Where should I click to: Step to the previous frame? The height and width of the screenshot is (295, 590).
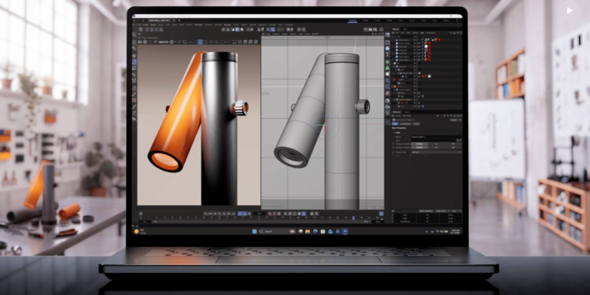(x=215, y=214)
